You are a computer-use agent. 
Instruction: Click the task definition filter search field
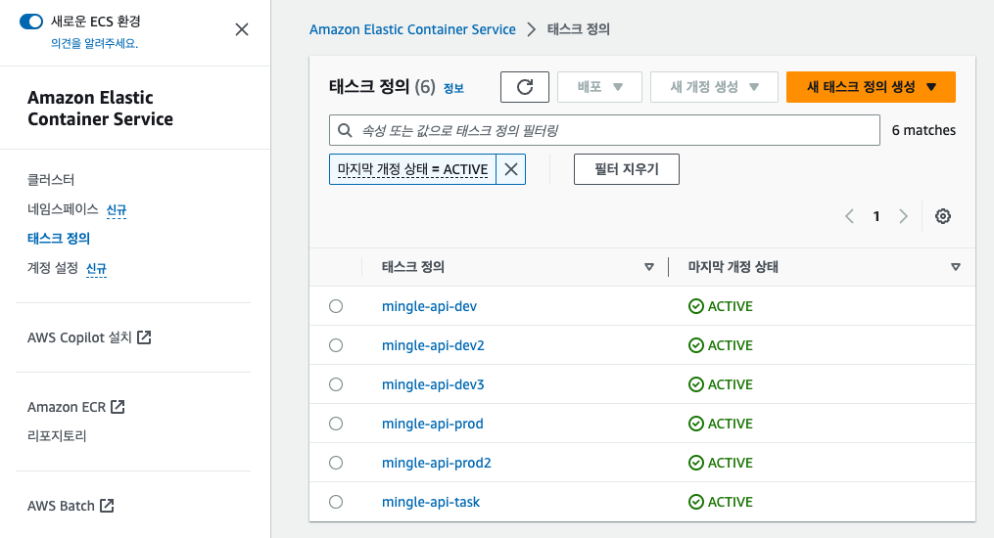pos(604,130)
